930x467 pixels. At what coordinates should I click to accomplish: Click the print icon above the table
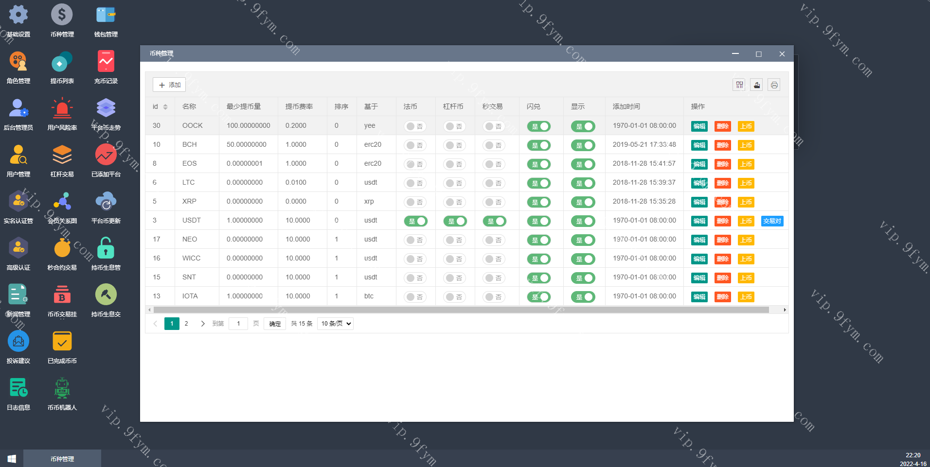(x=774, y=85)
